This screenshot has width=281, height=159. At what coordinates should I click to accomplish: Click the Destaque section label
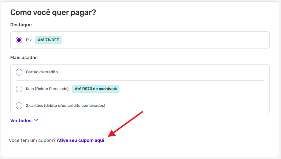21,25
